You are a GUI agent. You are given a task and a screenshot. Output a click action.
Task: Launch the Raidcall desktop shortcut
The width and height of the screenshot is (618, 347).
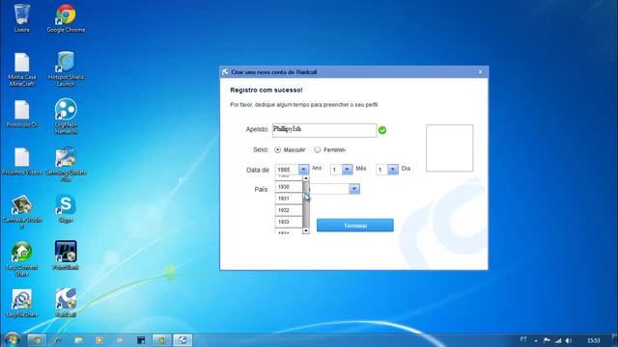pyautogui.click(x=66, y=303)
